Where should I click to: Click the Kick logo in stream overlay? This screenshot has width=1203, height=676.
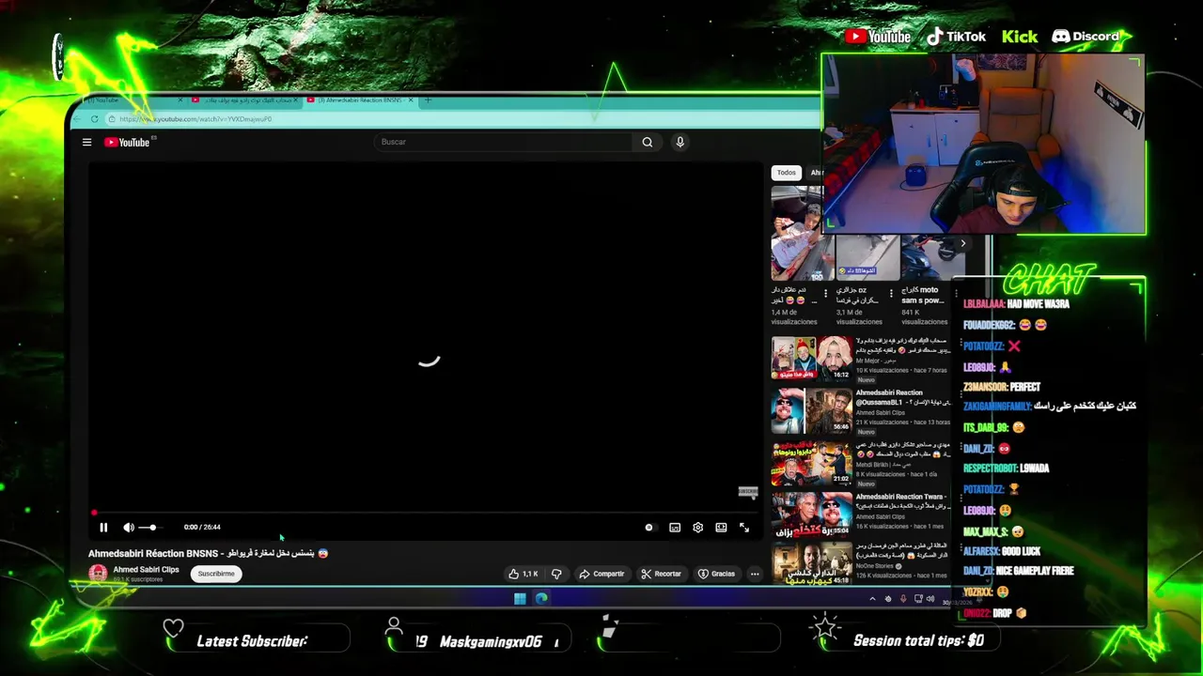click(x=1020, y=37)
